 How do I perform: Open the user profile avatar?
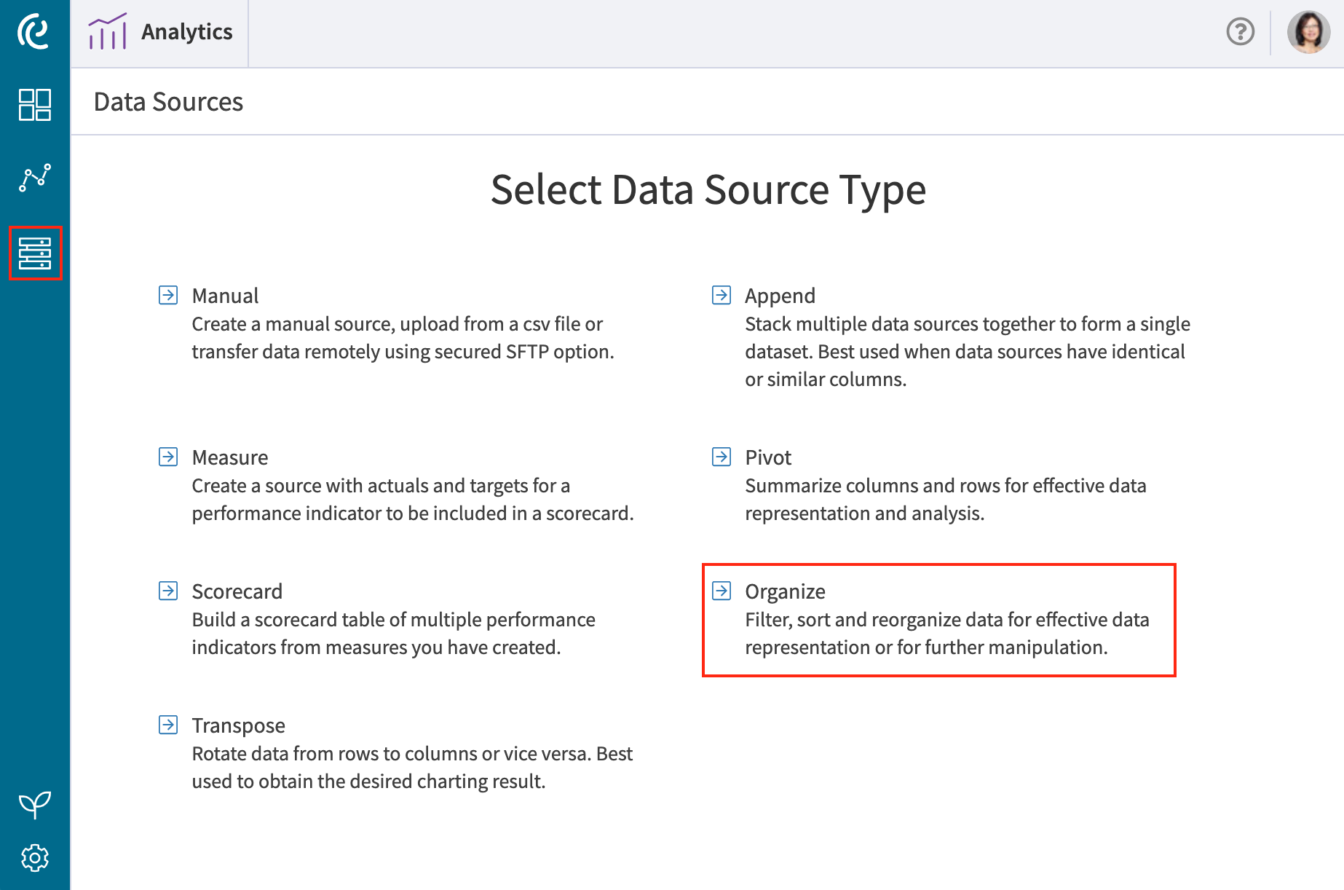[1308, 32]
